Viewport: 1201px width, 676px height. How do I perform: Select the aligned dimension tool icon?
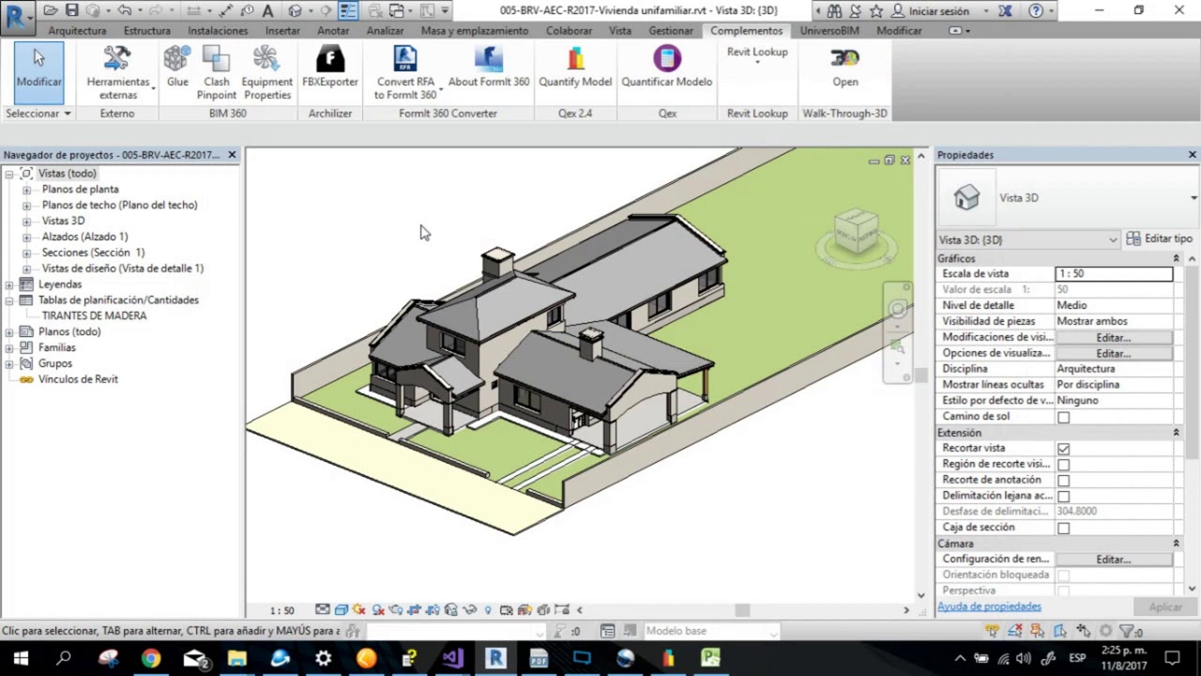click(x=226, y=11)
